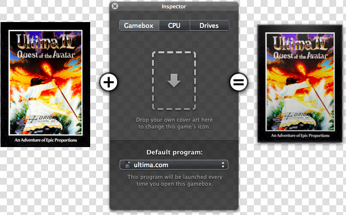Select the flat Ultima IV cover on the left

pyautogui.click(x=46, y=85)
